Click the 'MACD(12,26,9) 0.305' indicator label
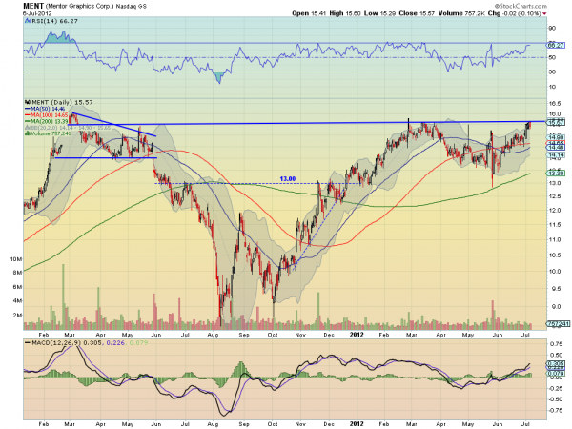 (x=66, y=343)
